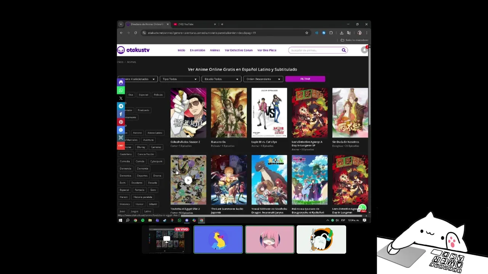Show hidden system tray icons chevron

(327, 220)
